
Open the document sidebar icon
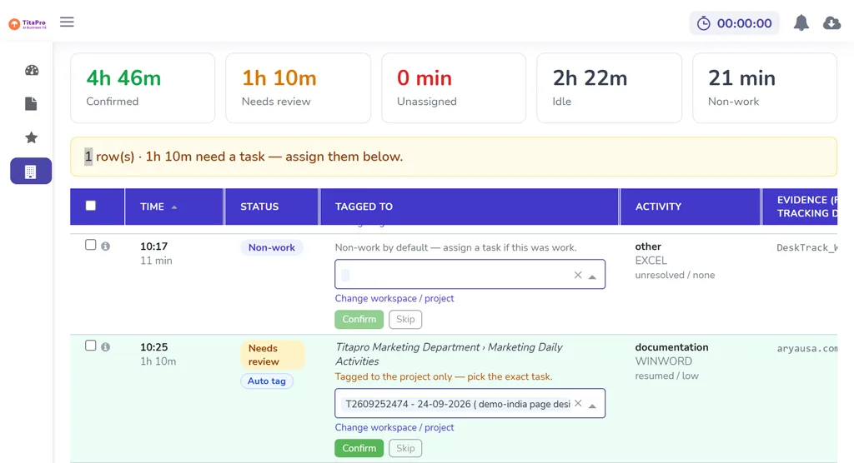coord(31,104)
